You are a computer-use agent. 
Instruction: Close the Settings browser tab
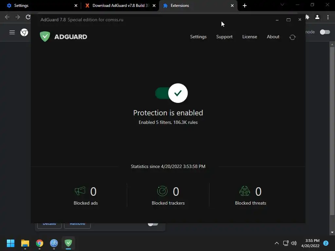click(x=76, y=6)
